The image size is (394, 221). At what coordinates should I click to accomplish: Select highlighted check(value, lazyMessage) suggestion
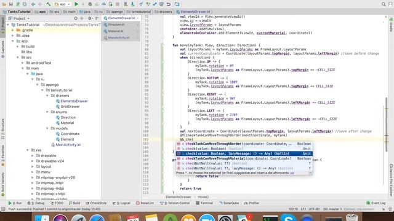click(x=244, y=153)
